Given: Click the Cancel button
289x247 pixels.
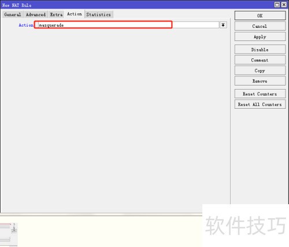Looking at the screenshot, I should pyautogui.click(x=260, y=26).
